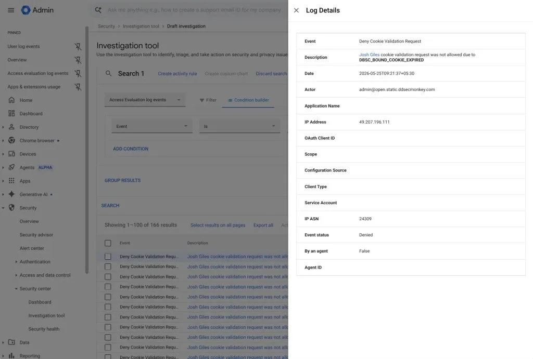
Task: Check the eighth Deny Cookie Validation row
Action: point(108,327)
